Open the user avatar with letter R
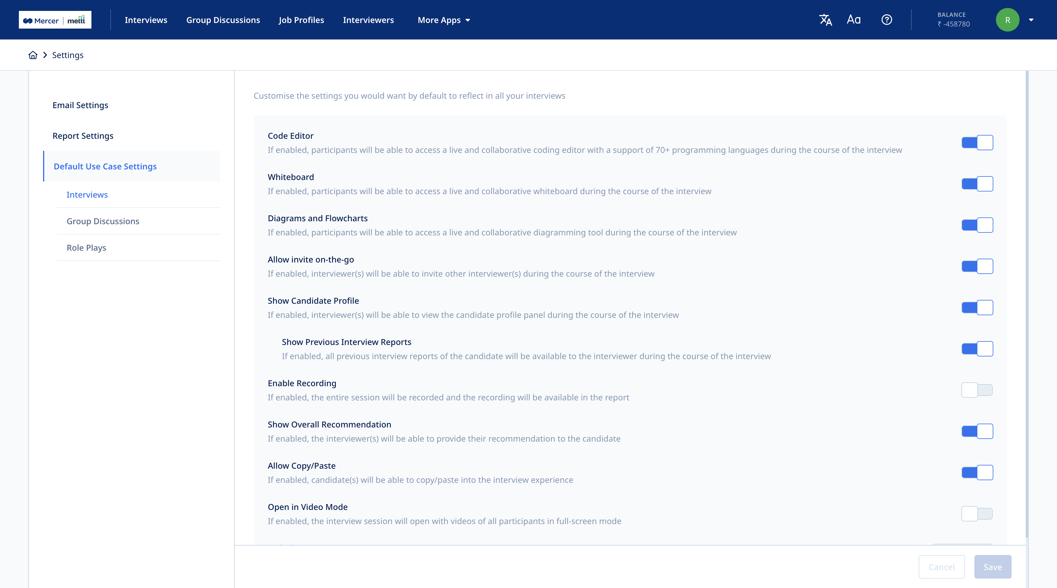Viewport: 1057px width, 588px height. click(x=1008, y=19)
